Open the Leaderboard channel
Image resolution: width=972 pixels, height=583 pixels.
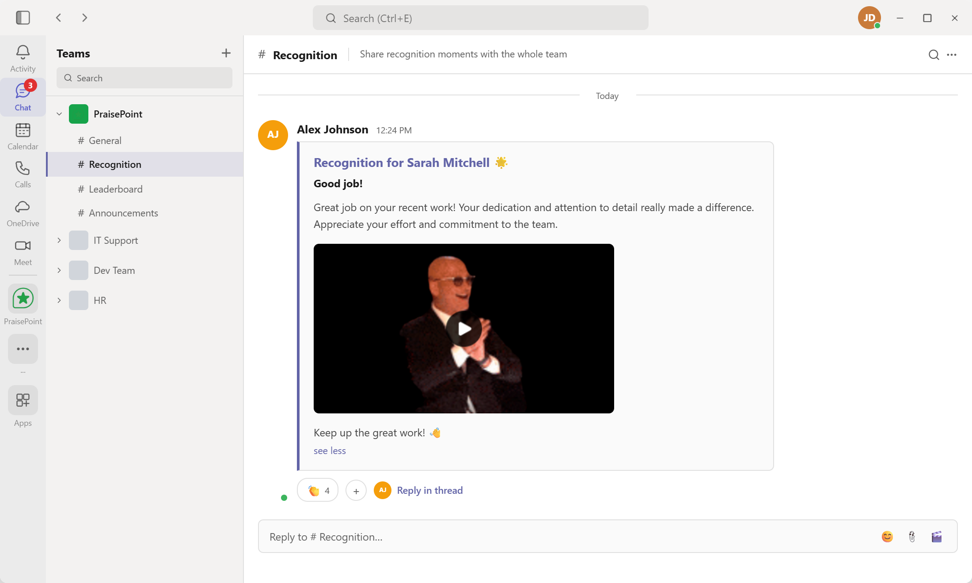click(145, 189)
